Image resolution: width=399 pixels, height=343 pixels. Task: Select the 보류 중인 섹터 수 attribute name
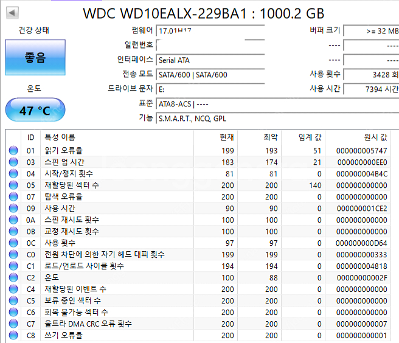73,300
